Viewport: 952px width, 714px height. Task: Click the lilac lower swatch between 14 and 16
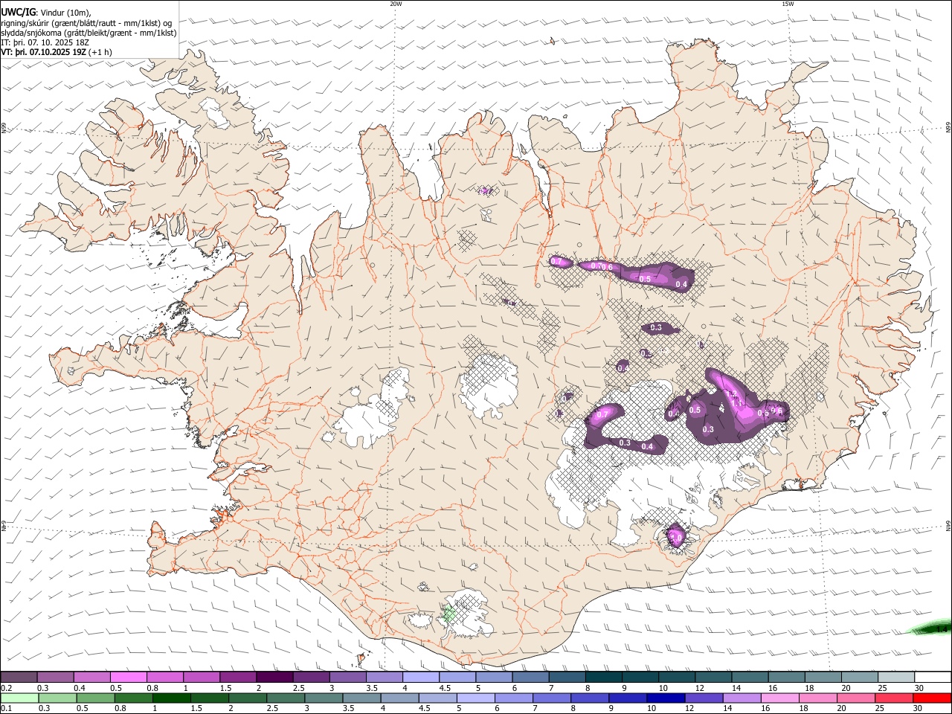pyautogui.click(x=742, y=698)
